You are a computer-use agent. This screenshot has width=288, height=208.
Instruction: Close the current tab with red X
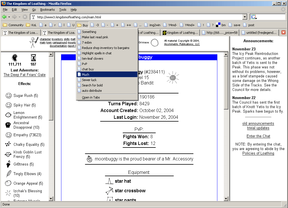click(x=283, y=32)
